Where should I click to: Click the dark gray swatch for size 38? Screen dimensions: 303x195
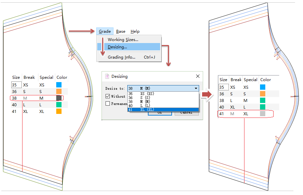(59, 98)
